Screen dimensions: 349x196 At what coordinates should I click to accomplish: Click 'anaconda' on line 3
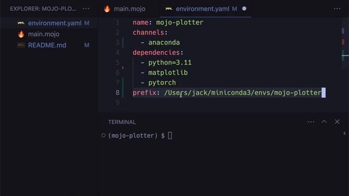click(x=164, y=42)
